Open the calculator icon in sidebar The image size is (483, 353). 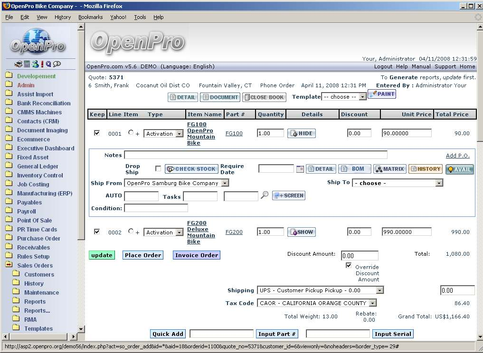coord(27,64)
